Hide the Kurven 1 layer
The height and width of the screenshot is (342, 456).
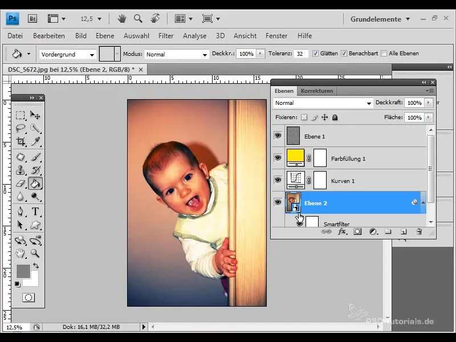coord(278,180)
